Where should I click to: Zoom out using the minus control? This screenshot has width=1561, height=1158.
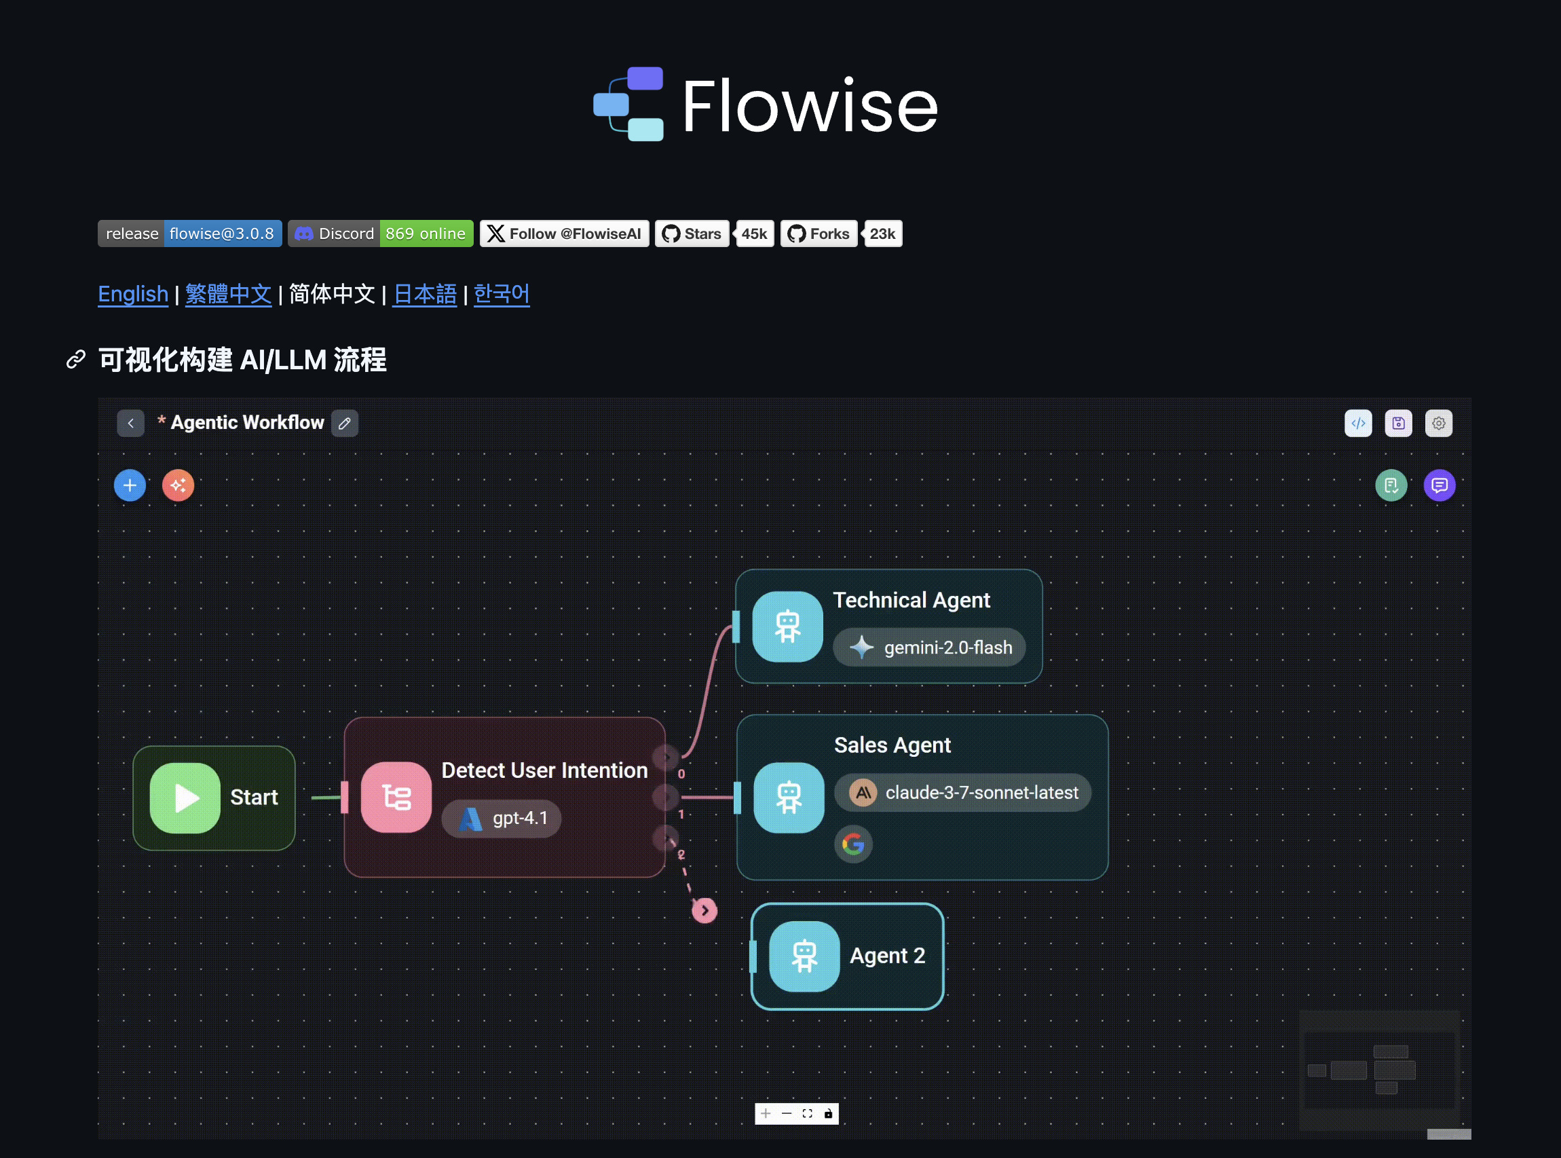[x=786, y=1114]
